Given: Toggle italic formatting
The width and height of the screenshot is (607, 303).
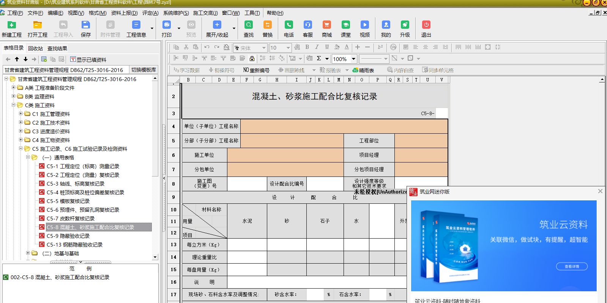Looking at the screenshot, I should click(x=317, y=47).
